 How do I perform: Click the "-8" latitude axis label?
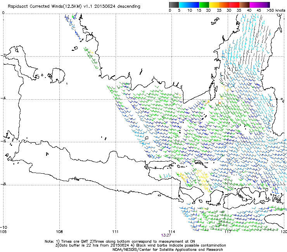tap(3, 184)
